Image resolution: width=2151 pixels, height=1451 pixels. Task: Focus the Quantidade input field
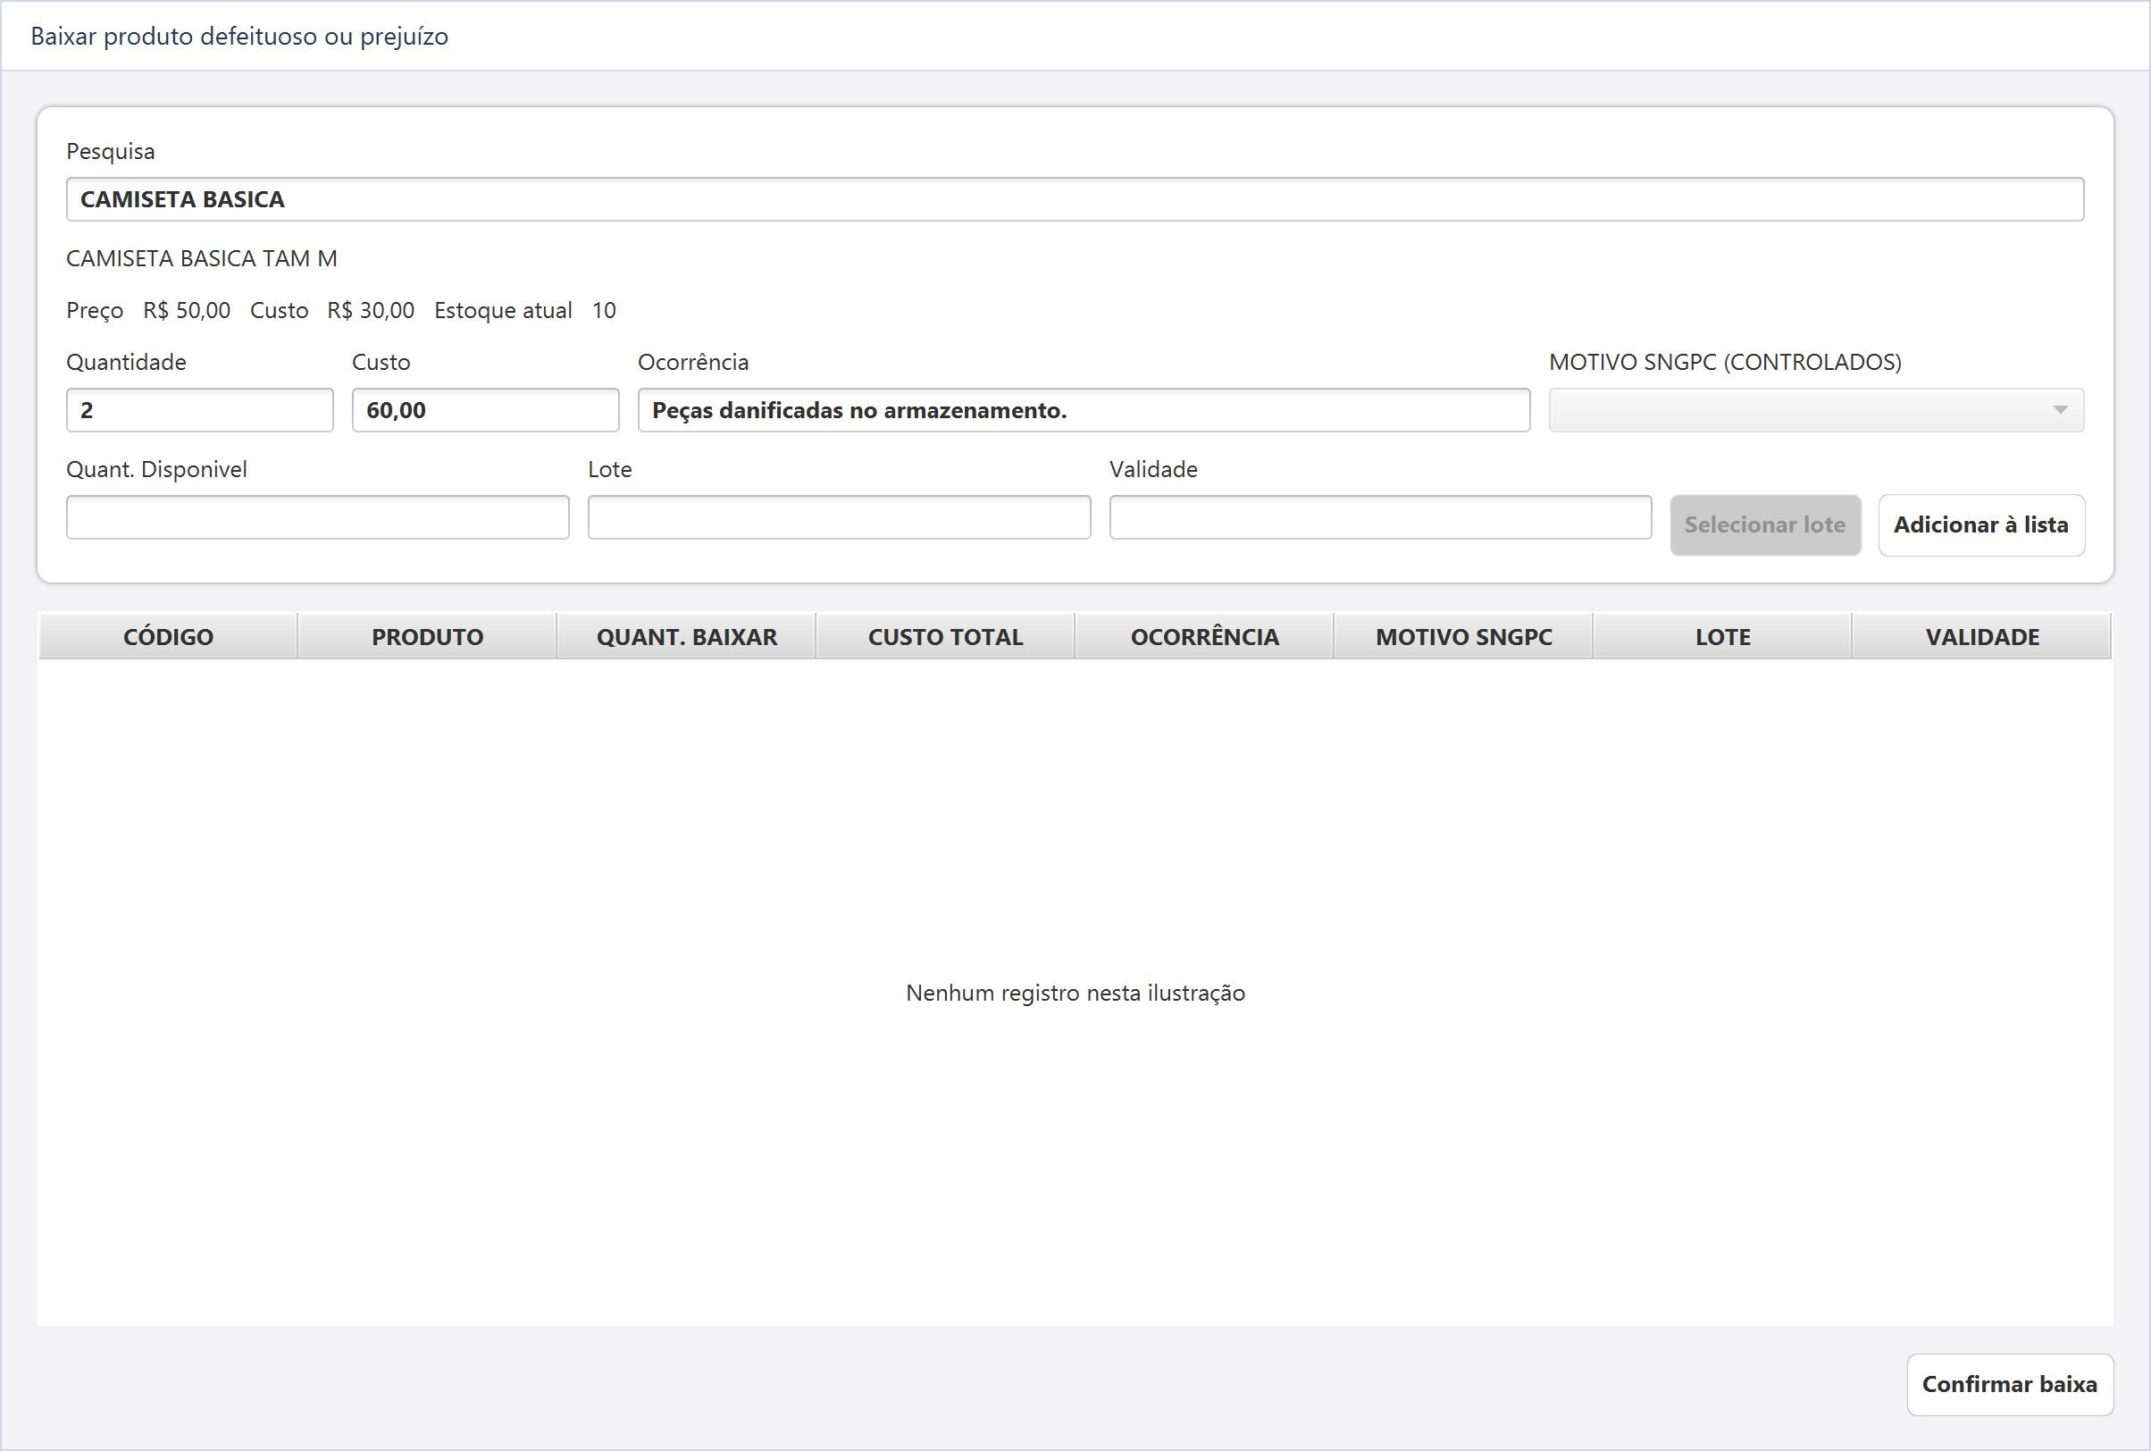200,410
